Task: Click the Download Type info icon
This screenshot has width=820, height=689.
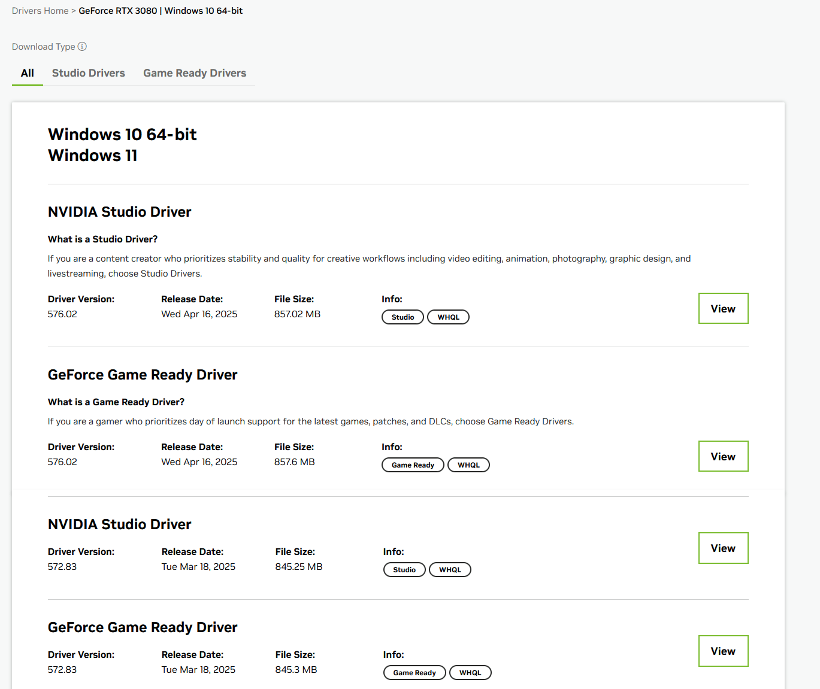Action: click(x=83, y=47)
